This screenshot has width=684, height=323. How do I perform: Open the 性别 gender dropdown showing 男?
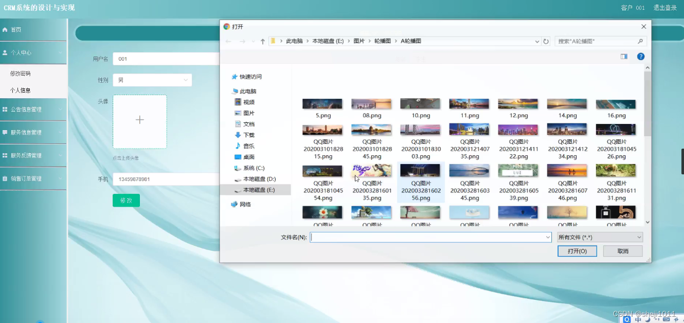coord(152,80)
